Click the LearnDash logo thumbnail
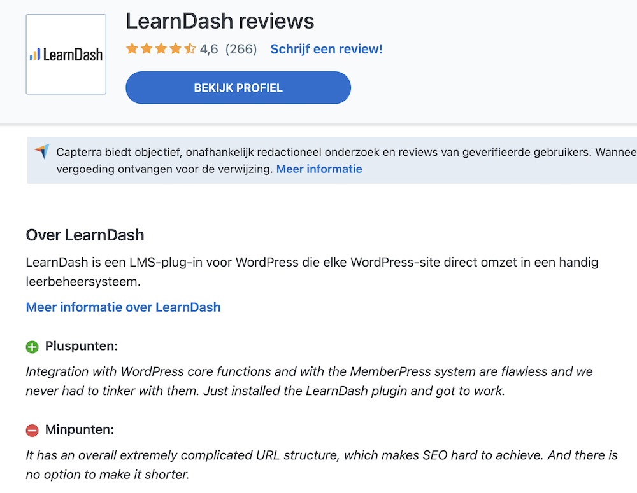This screenshot has width=637, height=493. pos(66,55)
